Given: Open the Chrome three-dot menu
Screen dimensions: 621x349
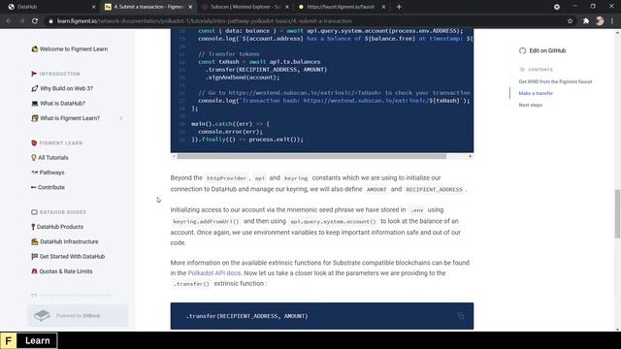Looking at the screenshot, I should point(612,21).
